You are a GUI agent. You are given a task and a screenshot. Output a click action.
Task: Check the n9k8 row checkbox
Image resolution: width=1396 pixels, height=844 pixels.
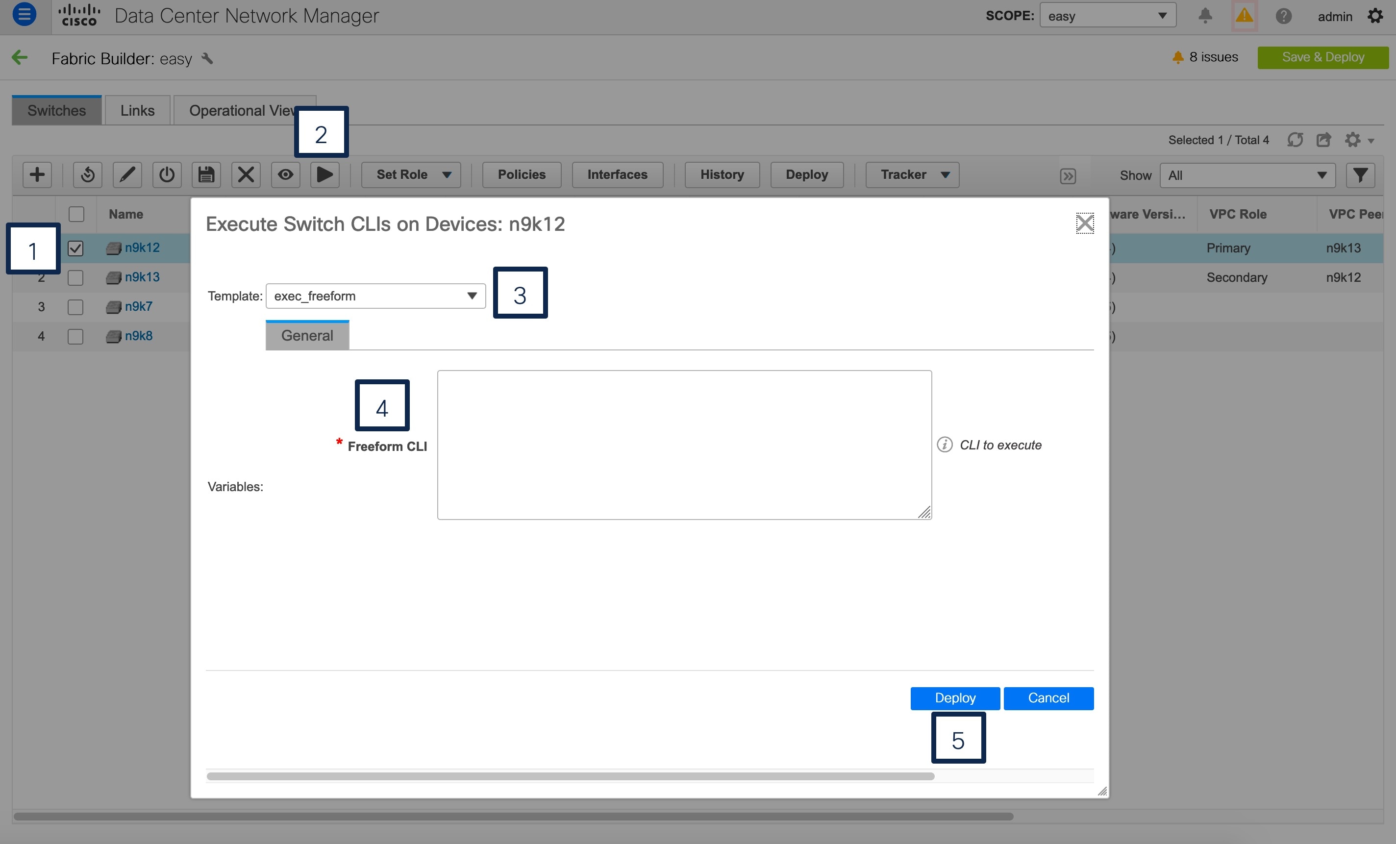point(75,336)
